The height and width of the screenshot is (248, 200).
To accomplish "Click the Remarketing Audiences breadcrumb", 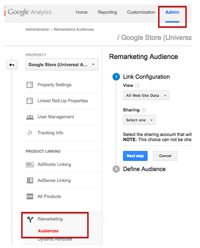I will coord(74,29).
